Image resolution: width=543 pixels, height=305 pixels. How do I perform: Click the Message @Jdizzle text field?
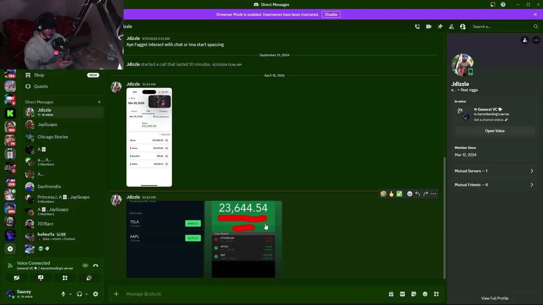[x=255, y=294]
